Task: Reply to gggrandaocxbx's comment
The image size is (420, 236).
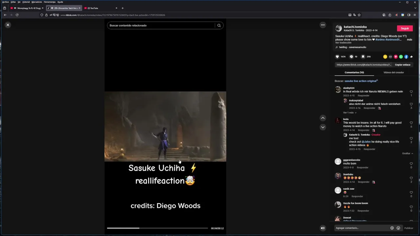Action: click(x=363, y=167)
